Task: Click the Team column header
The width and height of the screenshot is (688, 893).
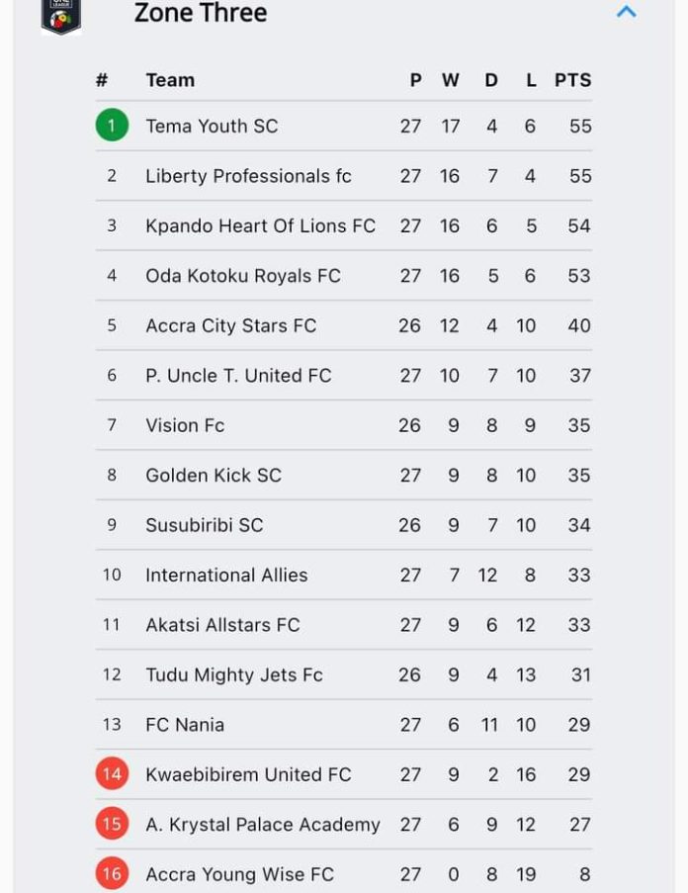Action: pyautogui.click(x=170, y=80)
